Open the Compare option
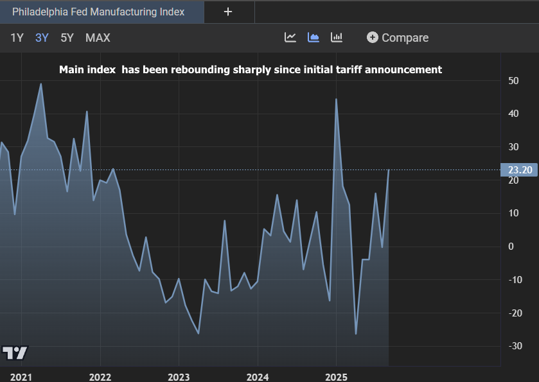 click(x=398, y=38)
